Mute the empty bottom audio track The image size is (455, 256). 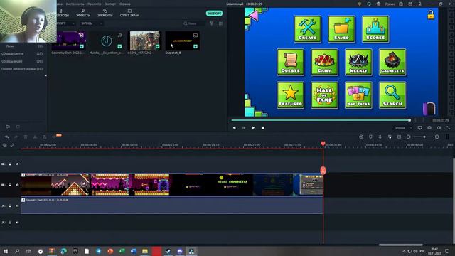click(x=17, y=223)
